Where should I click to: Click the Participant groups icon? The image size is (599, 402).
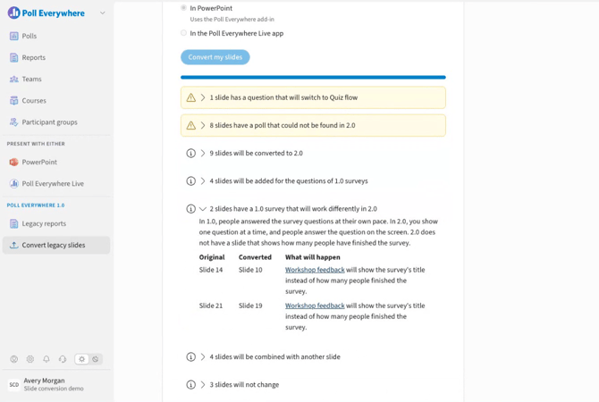(x=13, y=122)
